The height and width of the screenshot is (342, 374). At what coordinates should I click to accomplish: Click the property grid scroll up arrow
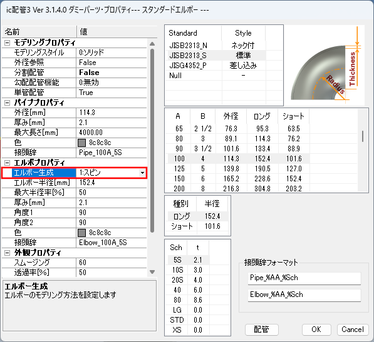coord(152,44)
